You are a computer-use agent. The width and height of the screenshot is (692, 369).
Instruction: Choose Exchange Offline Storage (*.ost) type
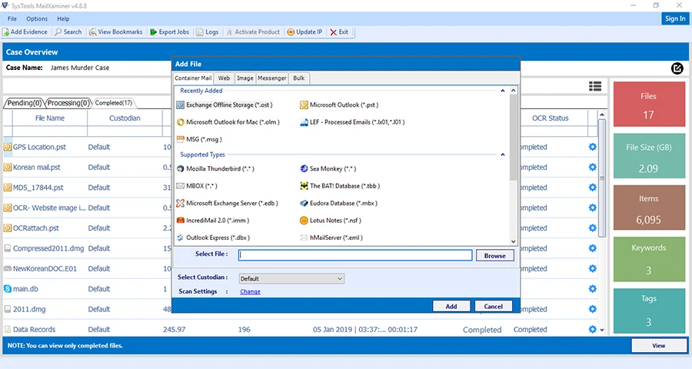coord(225,105)
